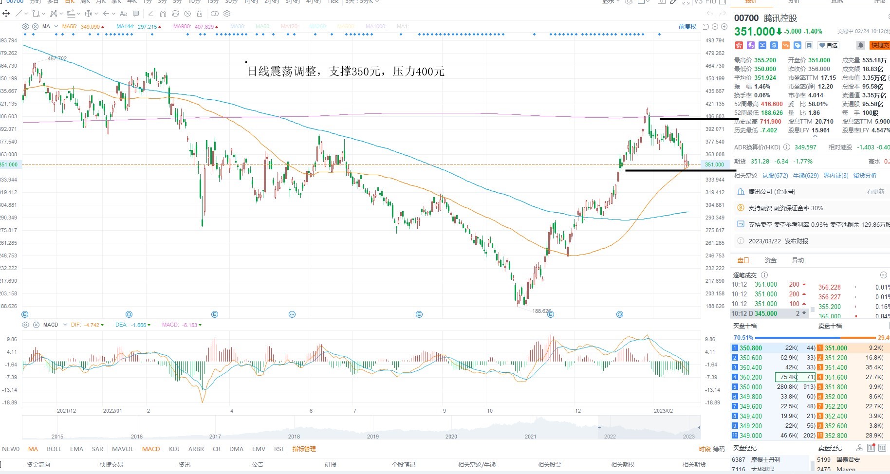Open 认股(672) warrants link
This screenshot has height=474, width=890.
click(775, 175)
